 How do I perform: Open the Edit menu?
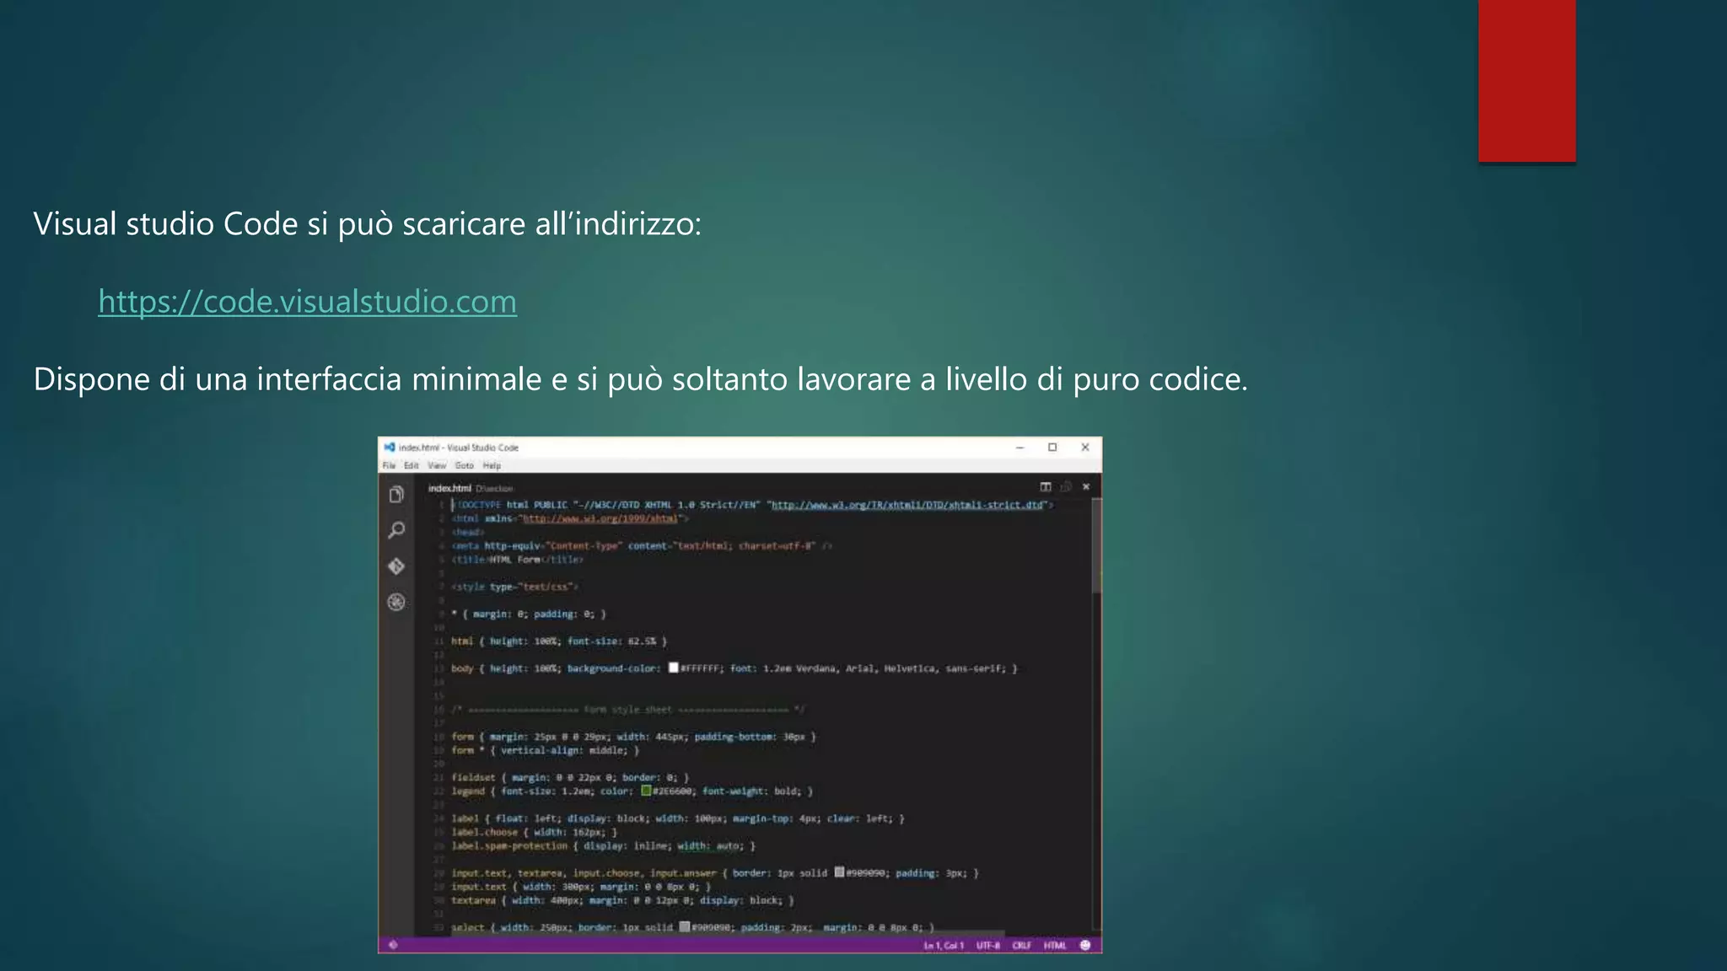pyautogui.click(x=411, y=465)
